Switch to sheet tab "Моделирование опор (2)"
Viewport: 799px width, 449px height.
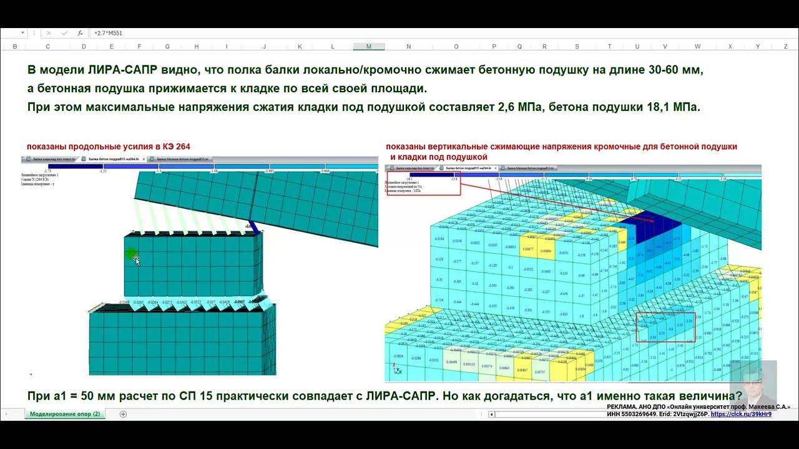65,414
